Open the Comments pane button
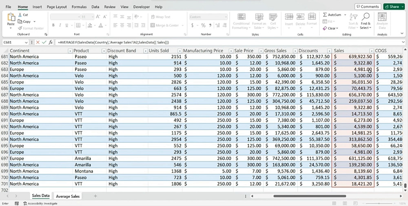The width and height of the screenshot is (408, 206). coord(368,7)
